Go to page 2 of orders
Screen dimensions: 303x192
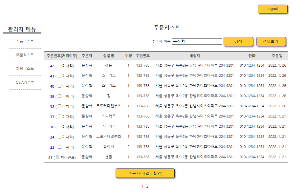[x=147, y=186]
